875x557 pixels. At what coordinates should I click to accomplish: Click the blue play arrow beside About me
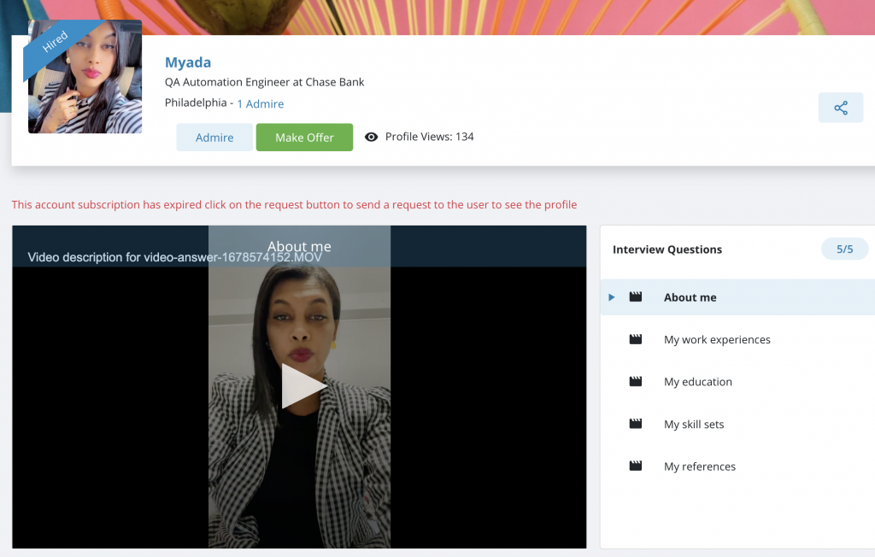click(x=612, y=297)
